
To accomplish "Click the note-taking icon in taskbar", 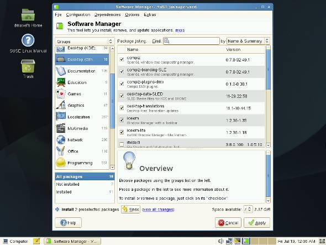I will [x=36, y=241].
